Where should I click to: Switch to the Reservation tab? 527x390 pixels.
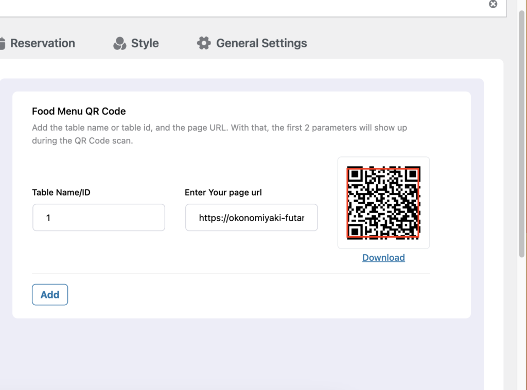[42, 43]
